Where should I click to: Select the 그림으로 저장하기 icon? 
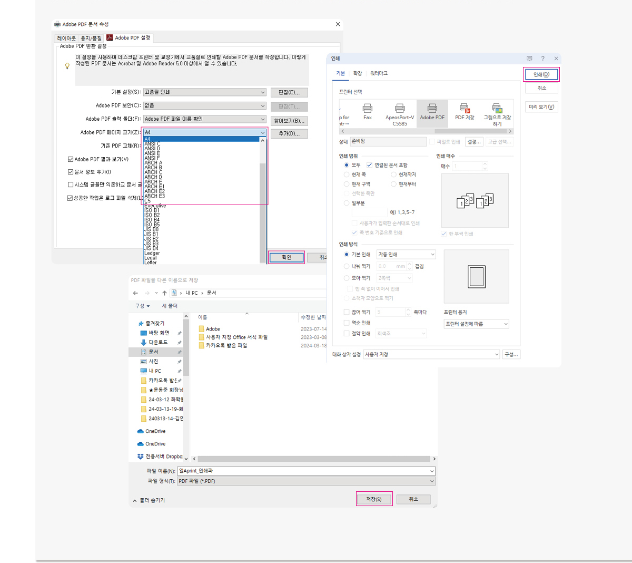pos(497,109)
